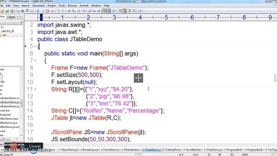
Task: Switch to the JTabbedPane document tab
Action: [x=173, y=150]
